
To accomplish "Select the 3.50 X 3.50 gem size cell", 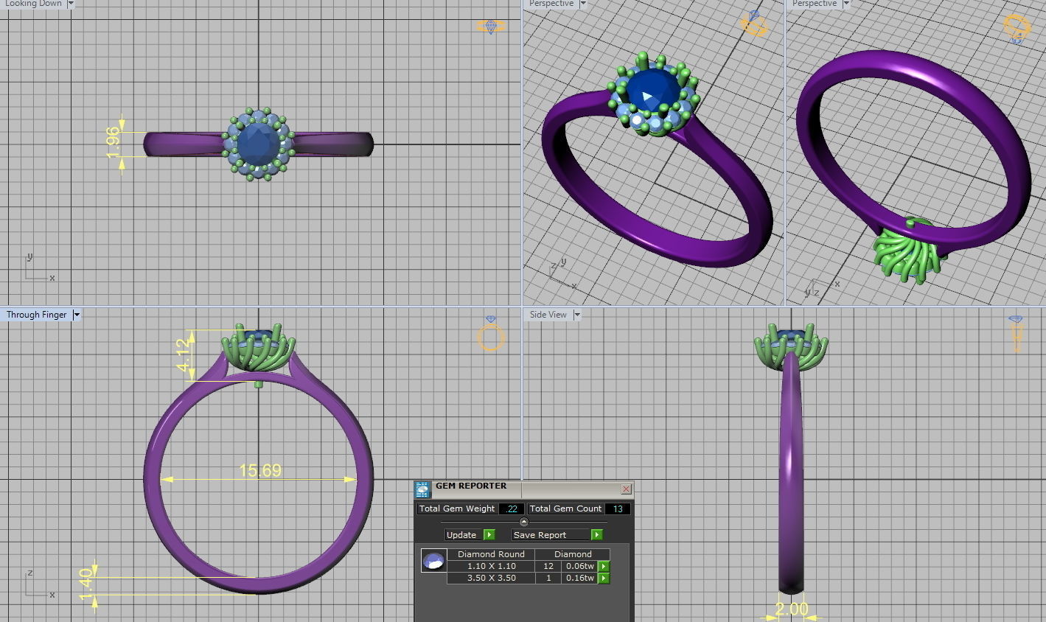I will click(x=491, y=578).
